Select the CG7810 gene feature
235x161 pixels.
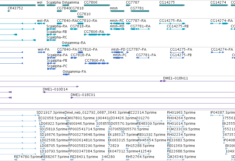[x=80, y=17]
